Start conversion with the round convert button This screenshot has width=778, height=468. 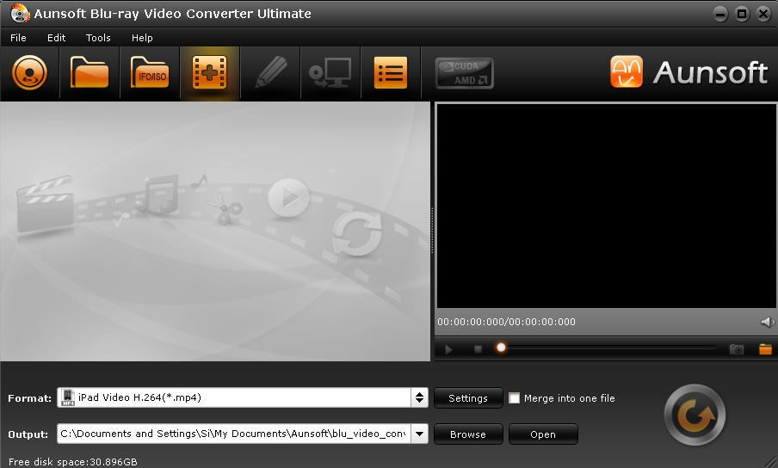click(695, 415)
